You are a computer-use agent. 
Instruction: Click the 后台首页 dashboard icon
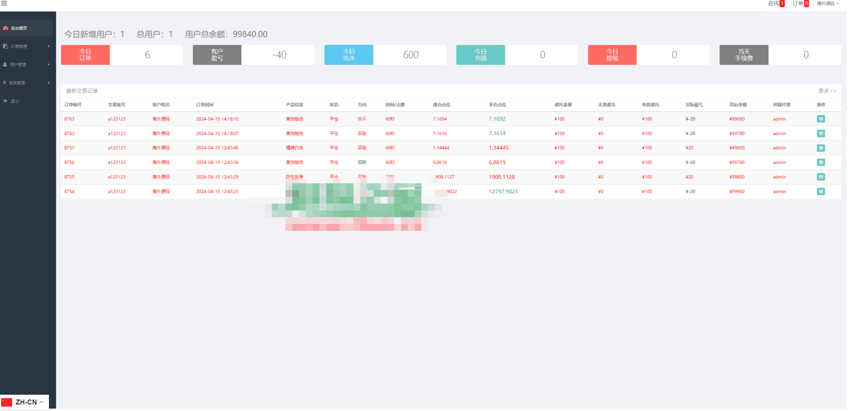click(x=5, y=28)
